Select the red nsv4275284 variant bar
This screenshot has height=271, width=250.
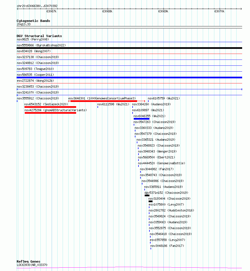point(50,113)
